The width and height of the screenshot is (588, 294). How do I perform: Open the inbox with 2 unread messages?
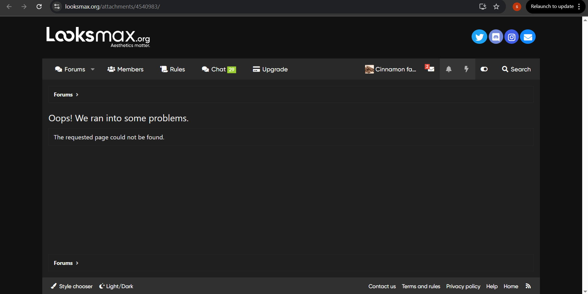[x=430, y=69]
